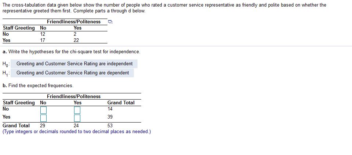Select the observed value 22 in top table
Screen dimensions: 352x155
pos(76,40)
